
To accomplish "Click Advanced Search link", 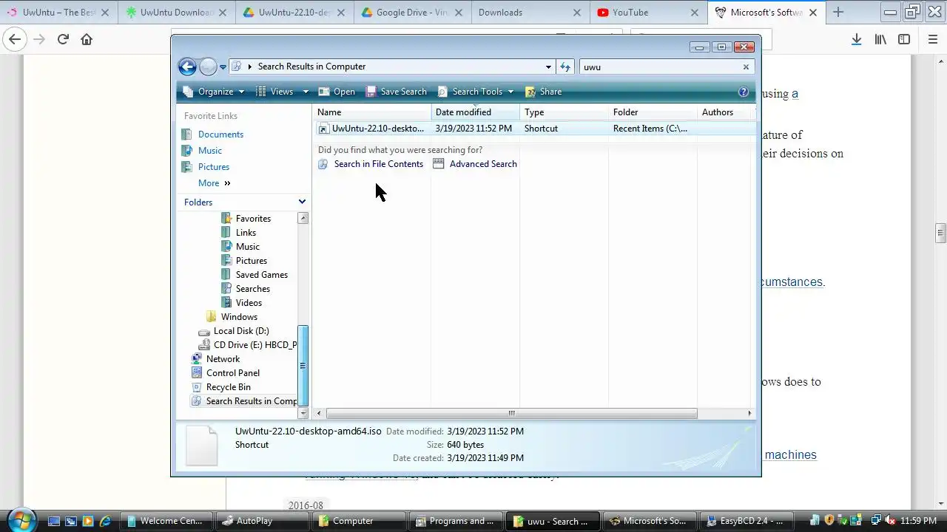I will pos(475,164).
